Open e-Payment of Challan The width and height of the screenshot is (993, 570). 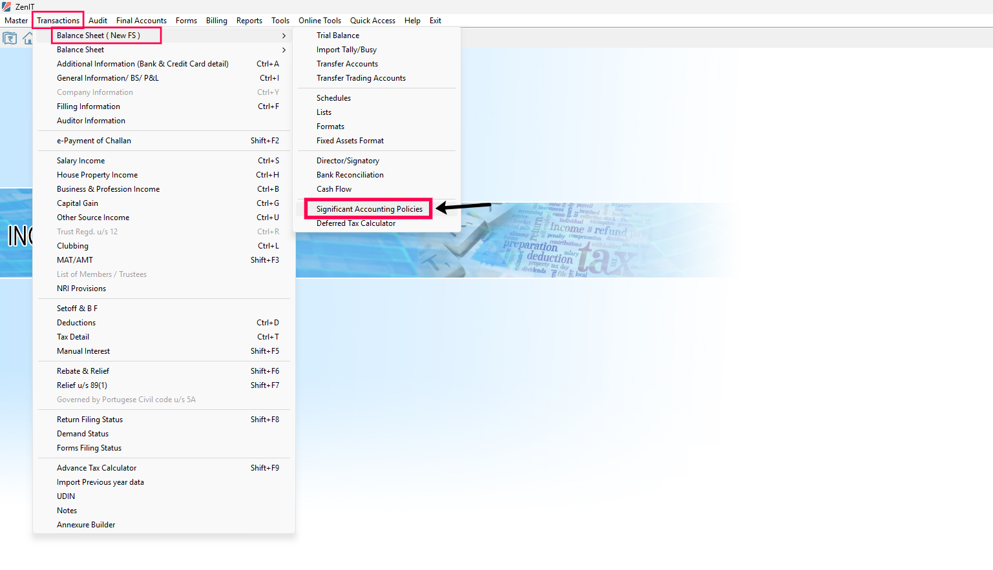pyautogui.click(x=94, y=141)
